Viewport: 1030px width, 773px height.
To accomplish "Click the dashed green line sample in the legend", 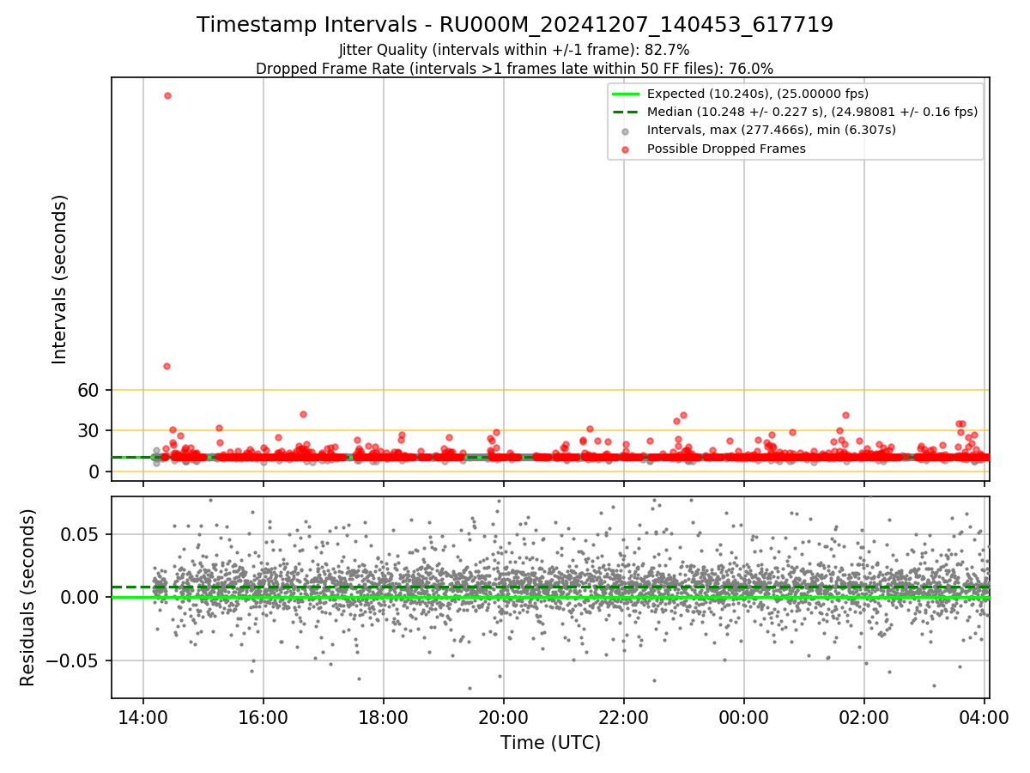I will pyautogui.click(x=625, y=112).
